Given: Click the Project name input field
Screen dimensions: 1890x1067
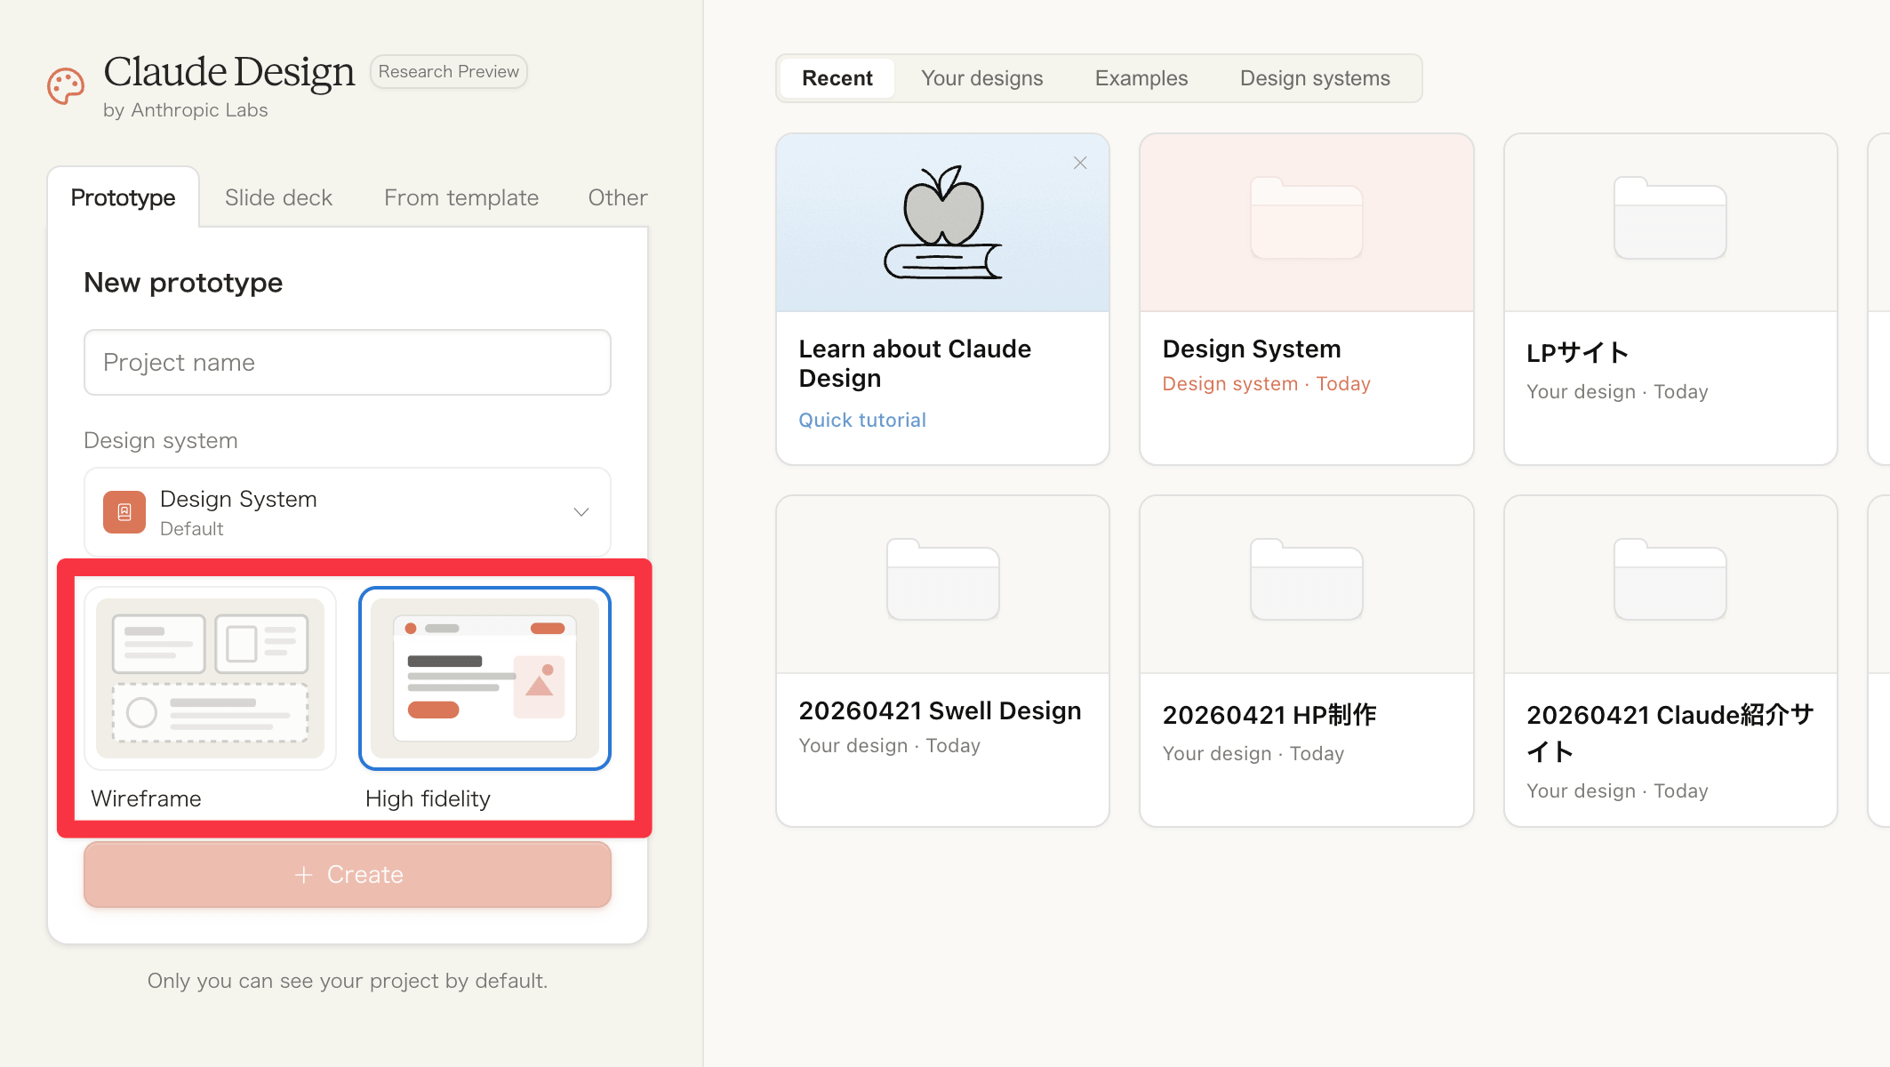Looking at the screenshot, I should click(x=348, y=363).
